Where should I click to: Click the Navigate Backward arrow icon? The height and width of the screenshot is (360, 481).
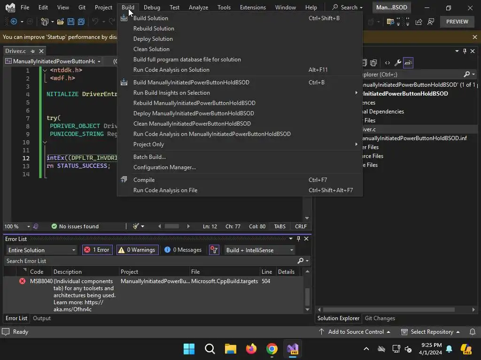14,22
